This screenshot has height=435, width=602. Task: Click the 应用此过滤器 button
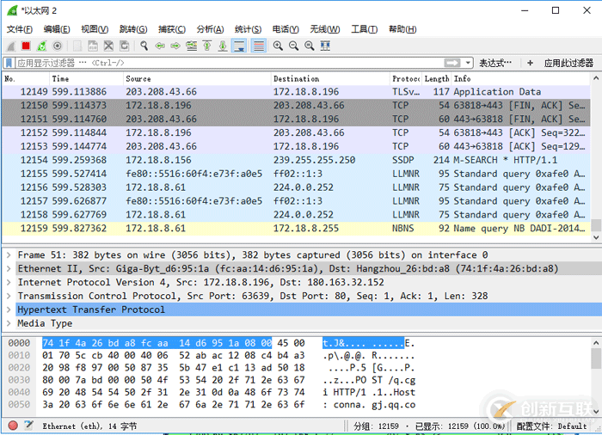(568, 63)
